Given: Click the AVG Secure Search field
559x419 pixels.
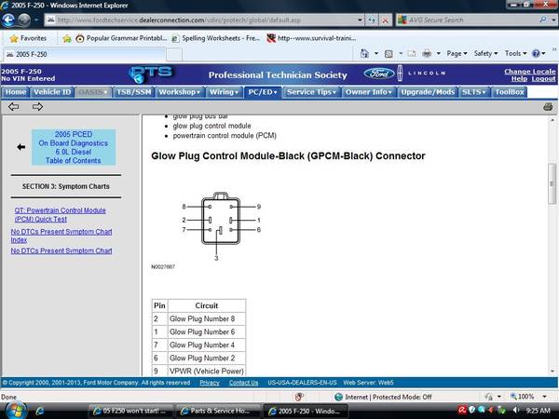Looking at the screenshot, I should (467, 20).
